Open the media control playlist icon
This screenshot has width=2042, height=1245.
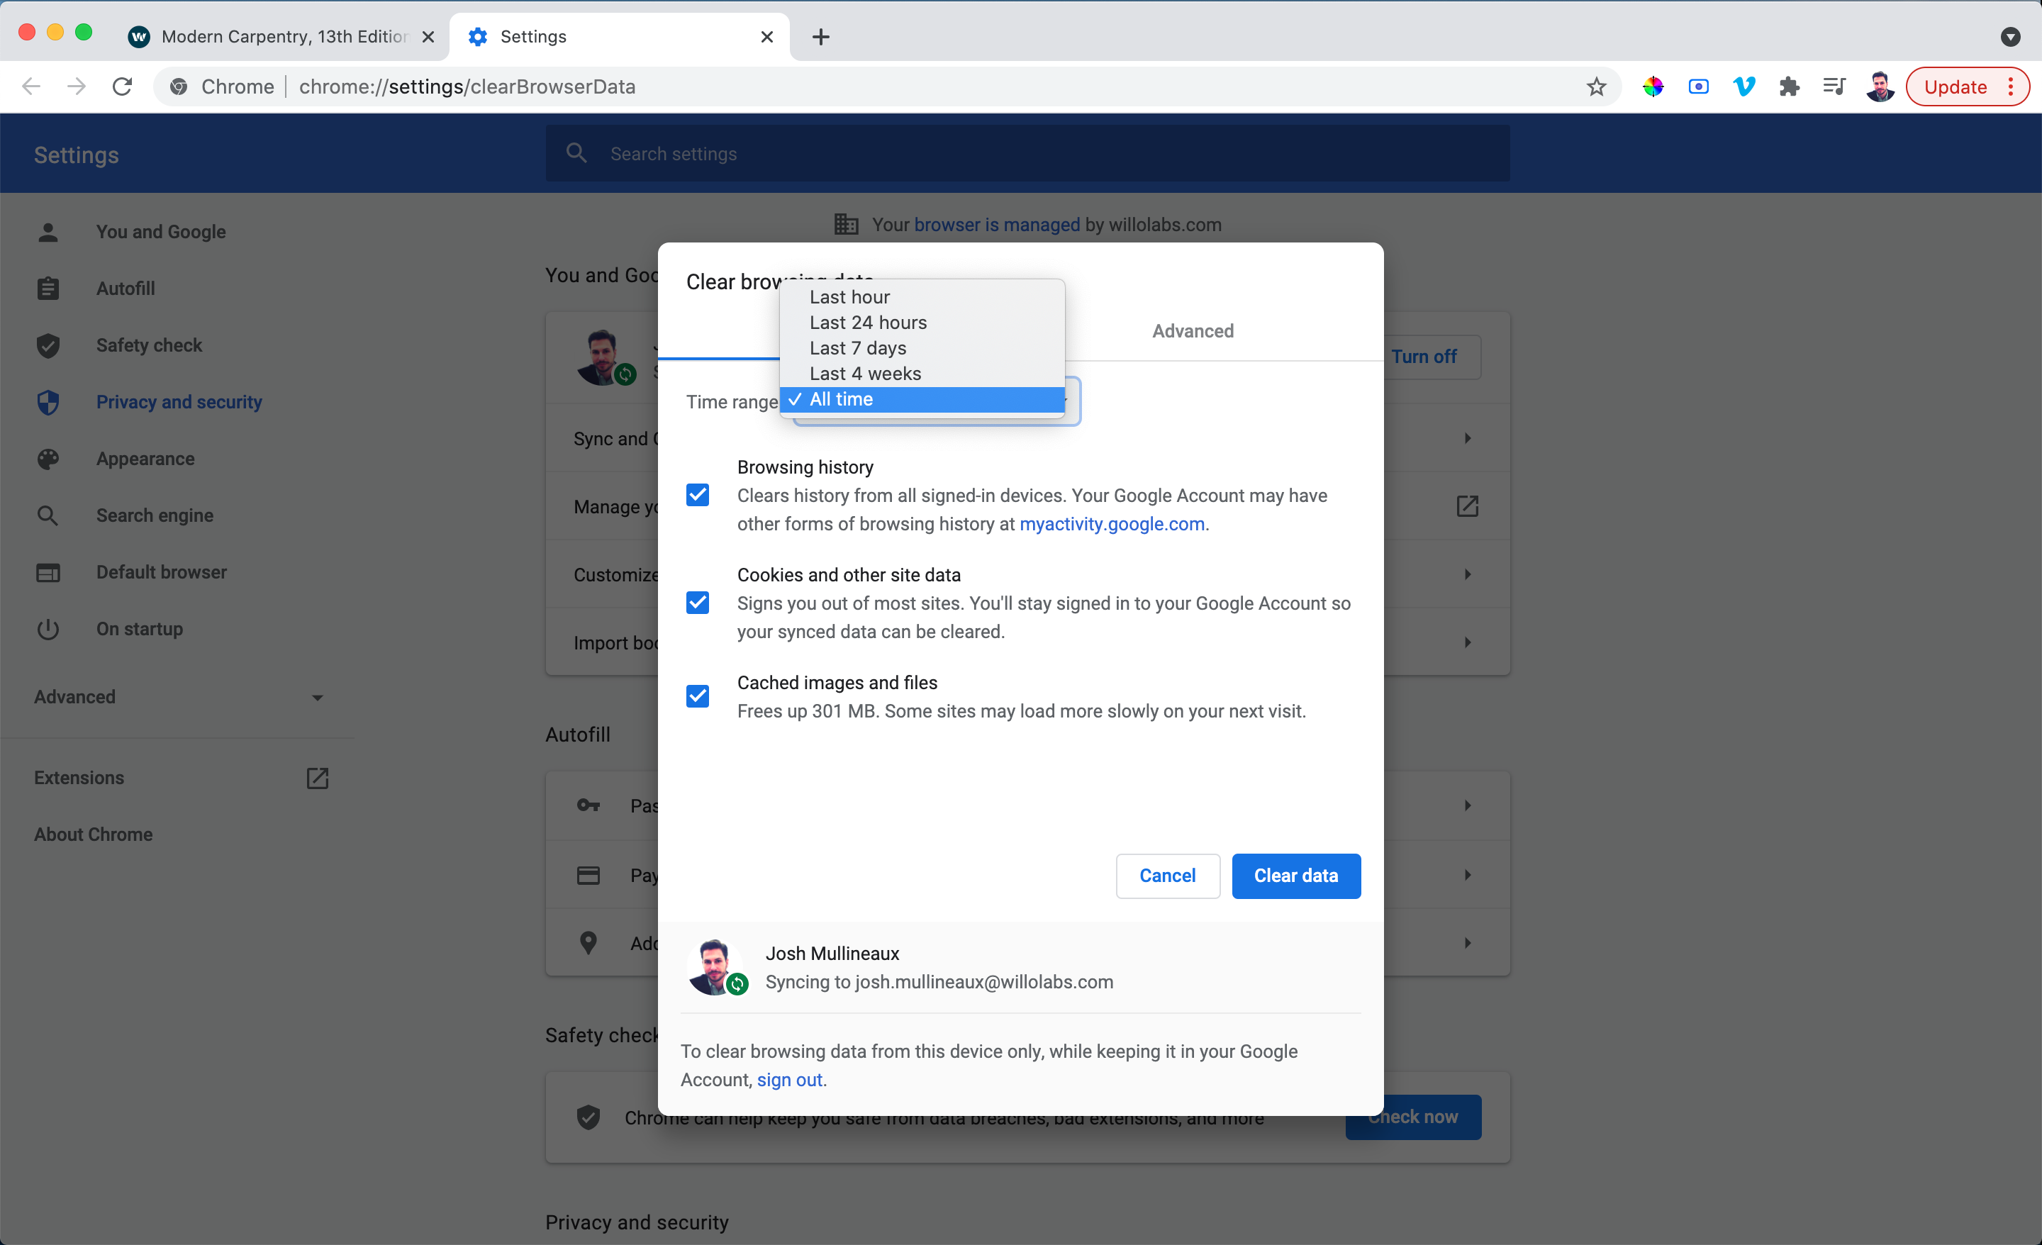[1833, 86]
